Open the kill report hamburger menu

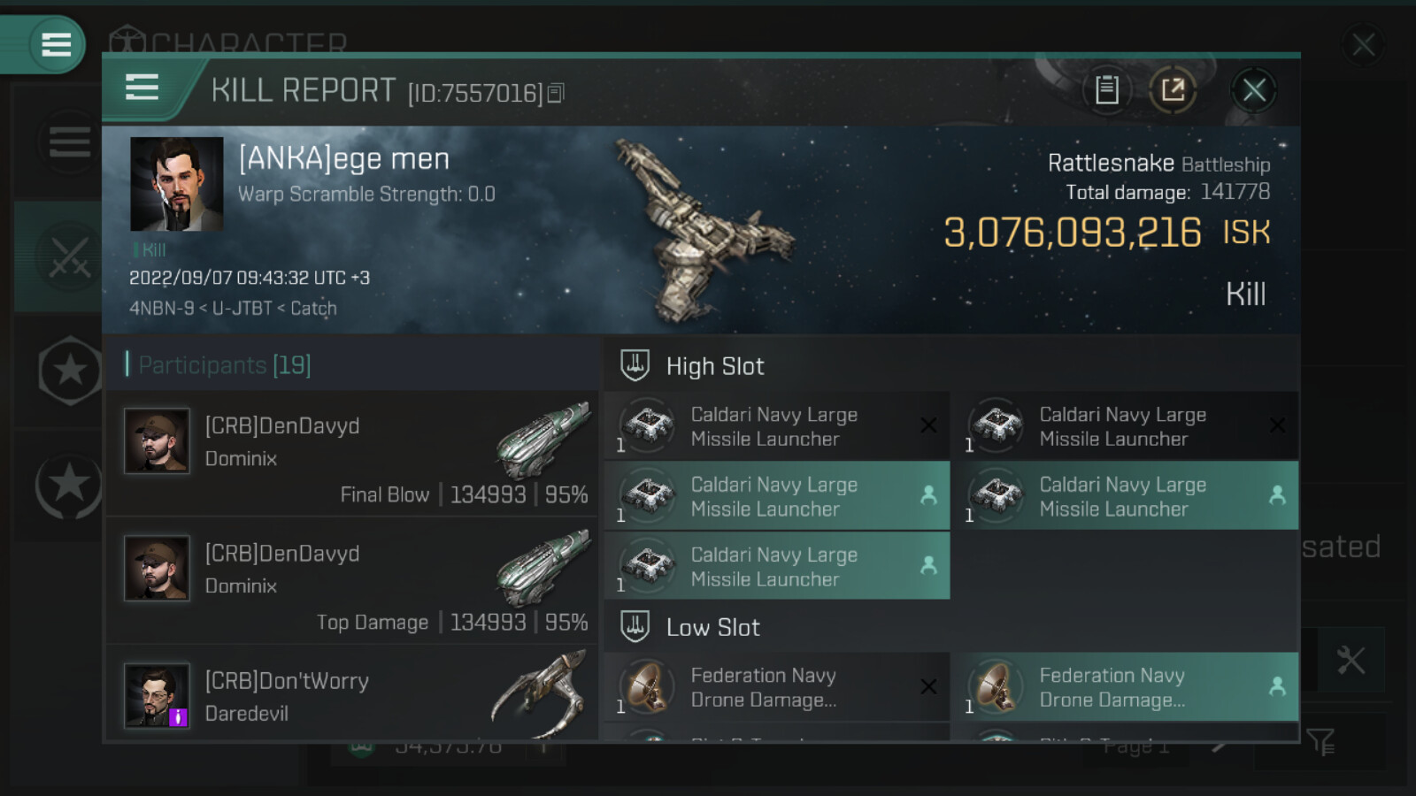(x=142, y=88)
